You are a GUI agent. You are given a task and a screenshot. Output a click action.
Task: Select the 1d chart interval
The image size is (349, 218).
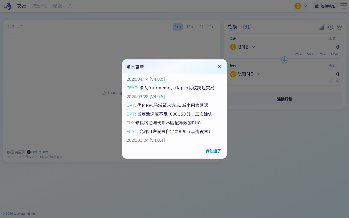[212, 27]
